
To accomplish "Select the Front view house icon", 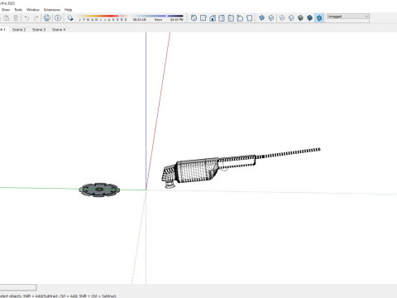I will 213,18.
